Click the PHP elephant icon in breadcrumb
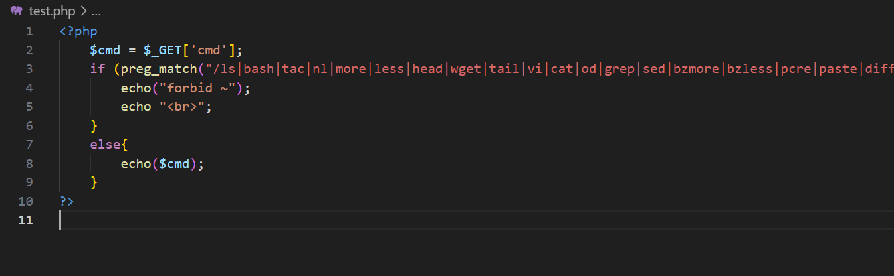This screenshot has width=894, height=276. tap(17, 11)
